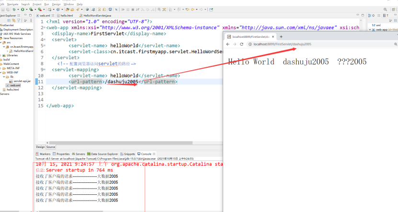
Task: Open the Project menu
Action: point(37,4)
